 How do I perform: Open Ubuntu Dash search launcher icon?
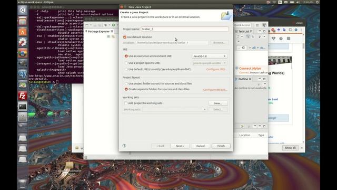pos(23,10)
